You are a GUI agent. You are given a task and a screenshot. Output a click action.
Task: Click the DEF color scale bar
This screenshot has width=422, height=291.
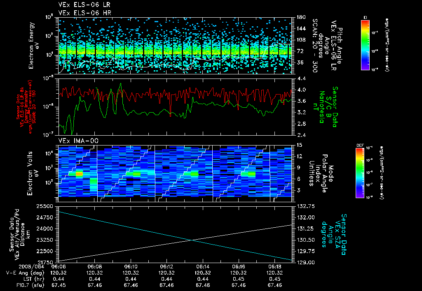360,173
